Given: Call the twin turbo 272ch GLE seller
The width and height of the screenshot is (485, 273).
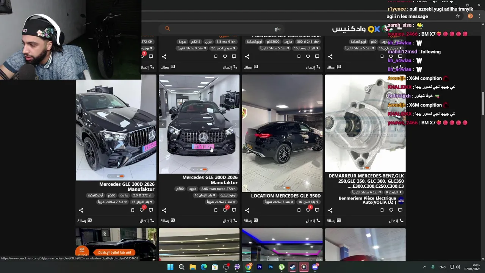Looking at the screenshot, I should pos(230,221).
